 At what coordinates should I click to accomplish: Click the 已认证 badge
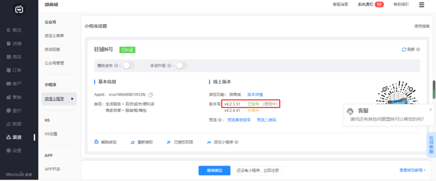[x=127, y=50]
